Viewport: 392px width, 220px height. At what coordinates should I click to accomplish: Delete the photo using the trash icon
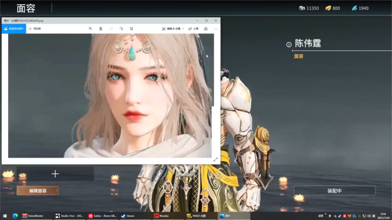(x=101, y=29)
